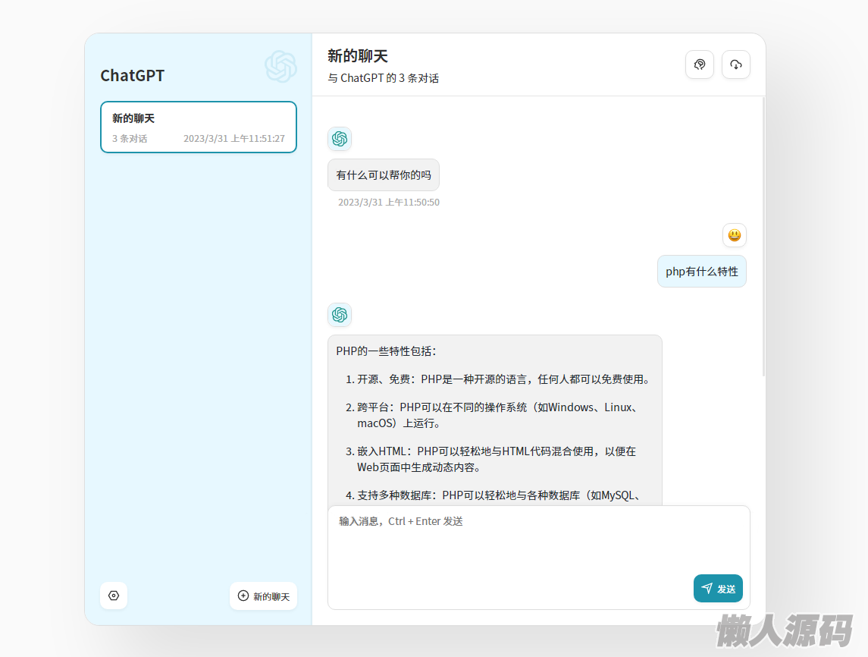
Task: Click the 有什么可以帮你的吗 greeting bubble
Action: point(384,175)
